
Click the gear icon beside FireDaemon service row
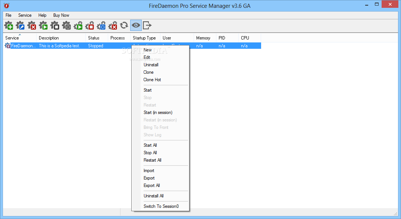coord(7,46)
